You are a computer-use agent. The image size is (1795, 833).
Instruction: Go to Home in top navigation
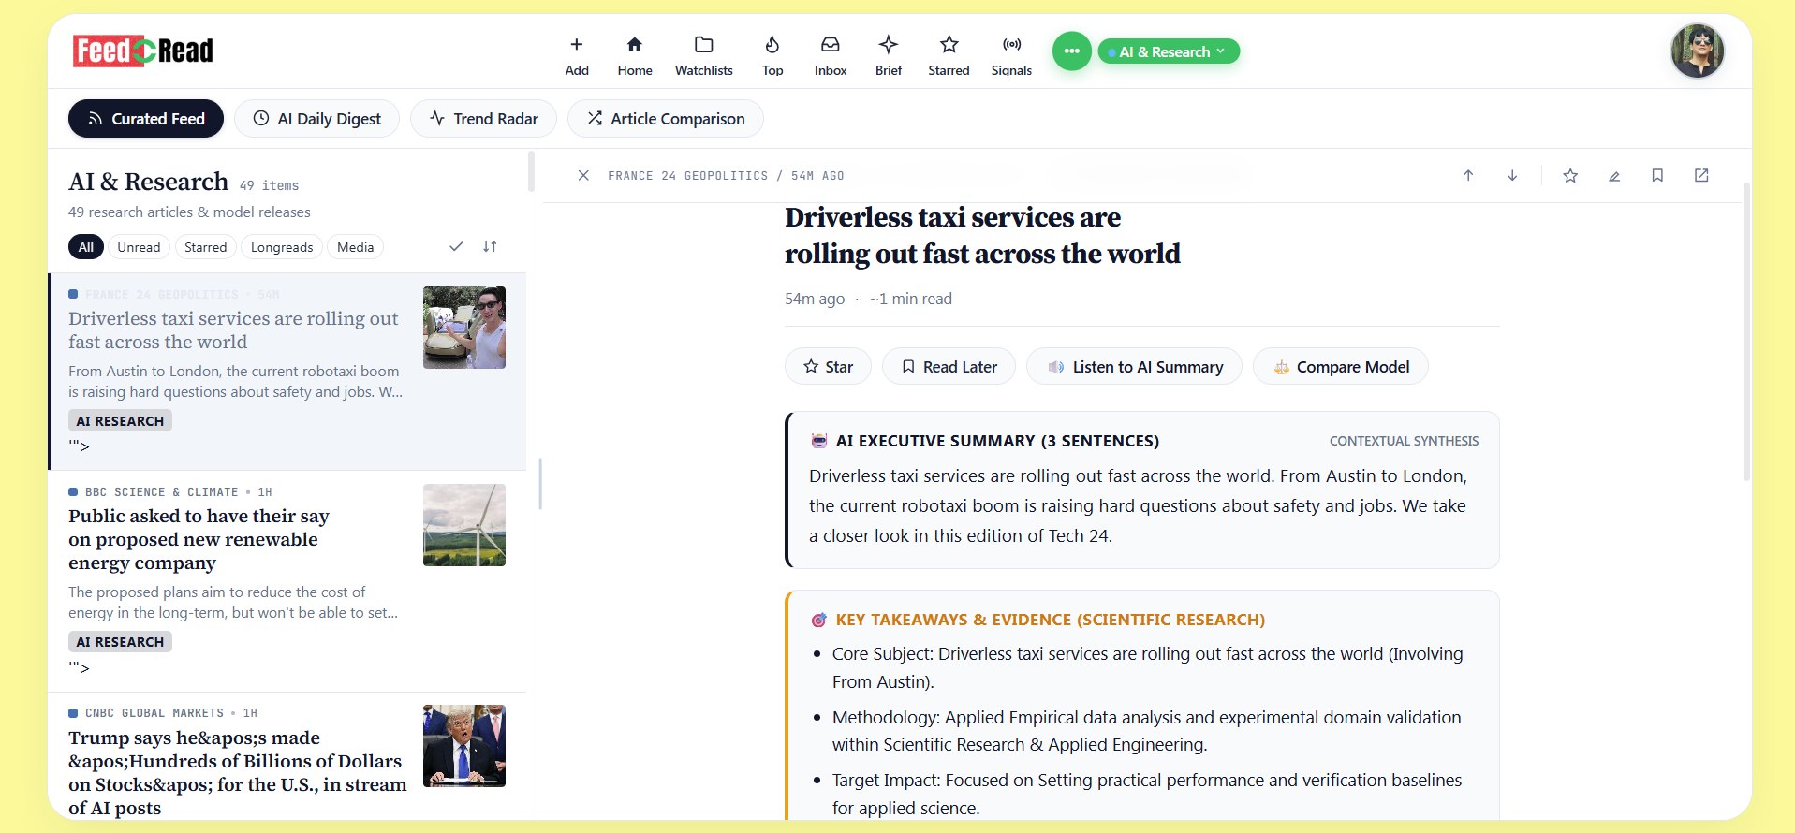pos(635,55)
